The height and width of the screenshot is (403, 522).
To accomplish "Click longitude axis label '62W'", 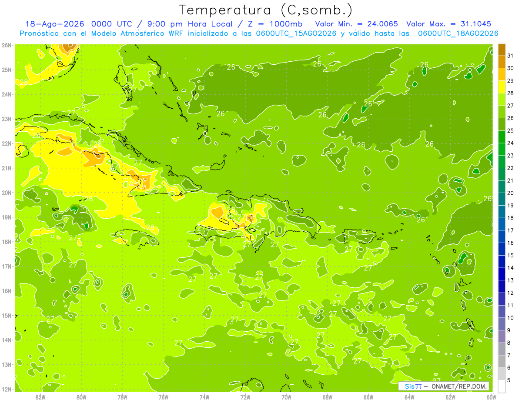I will (450, 397).
